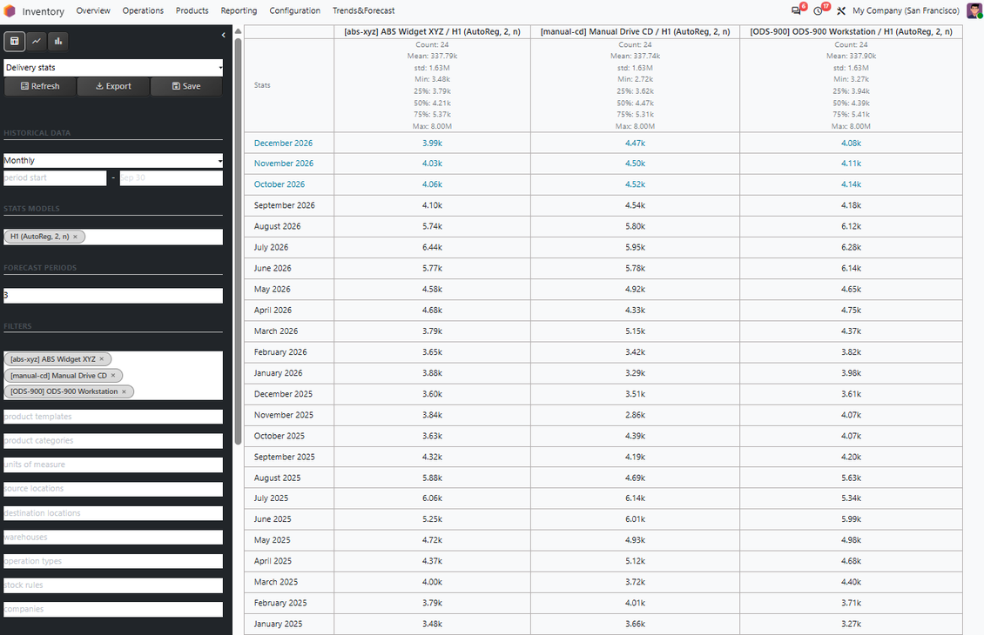Open the Delivery stats dropdown
984x635 pixels.
point(113,68)
